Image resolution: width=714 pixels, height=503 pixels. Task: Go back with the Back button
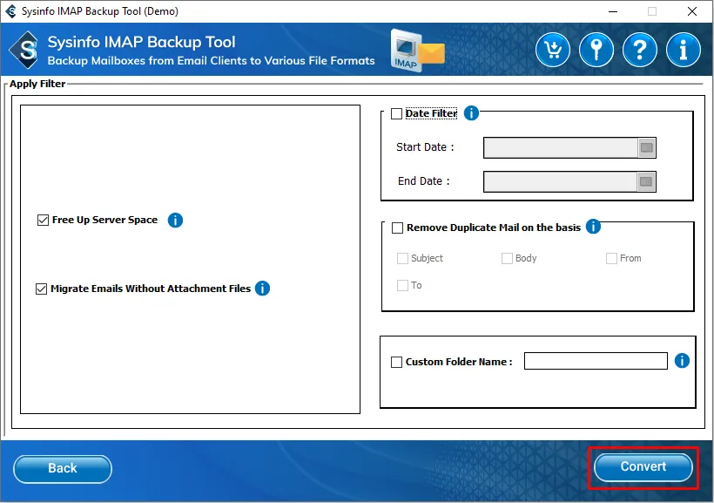coord(63,468)
